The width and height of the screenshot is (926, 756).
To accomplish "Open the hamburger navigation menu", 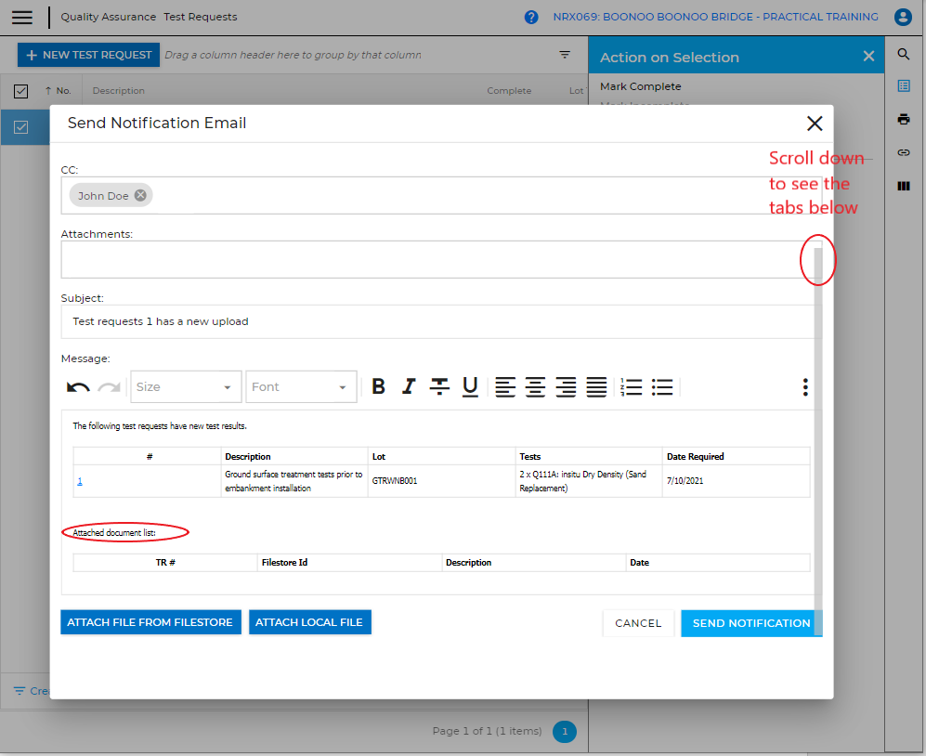I will tap(22, 17).
